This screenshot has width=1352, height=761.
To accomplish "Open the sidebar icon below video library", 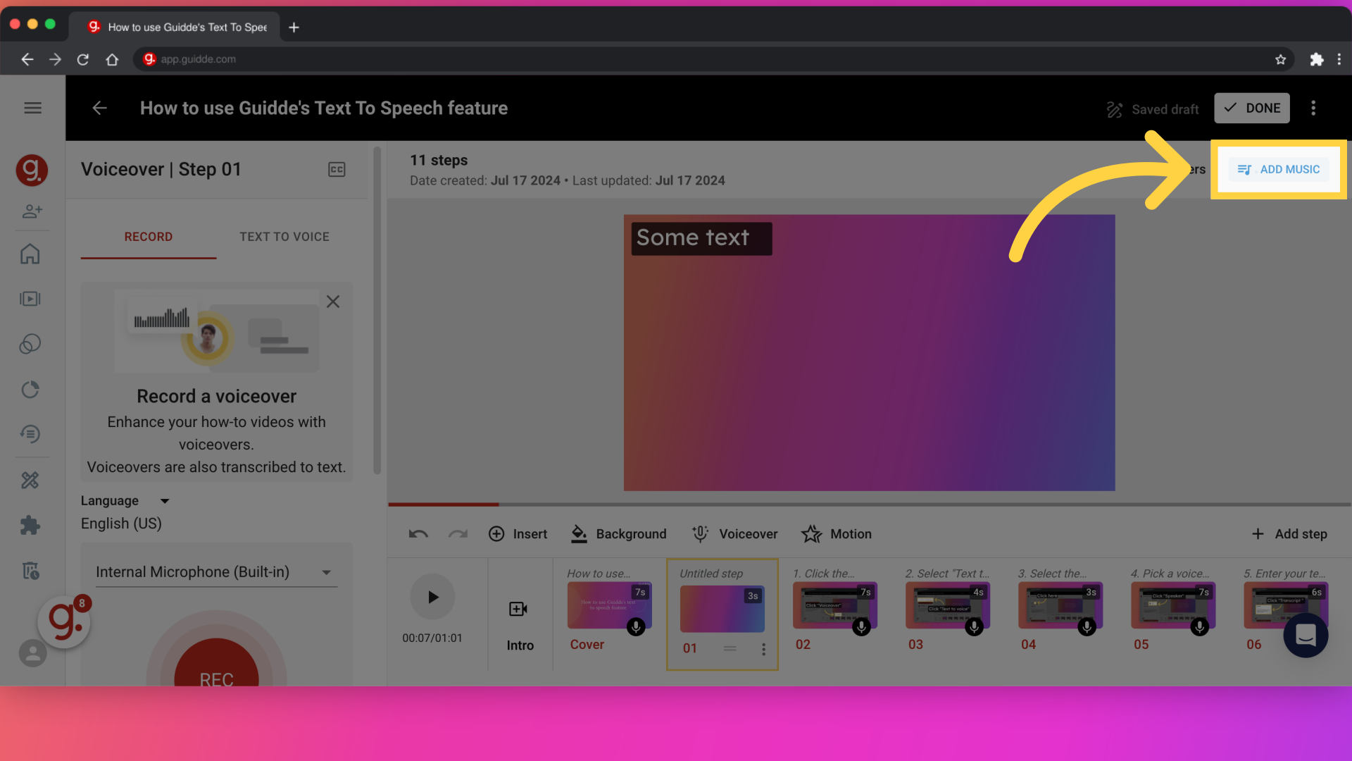I will pos(30,344).
